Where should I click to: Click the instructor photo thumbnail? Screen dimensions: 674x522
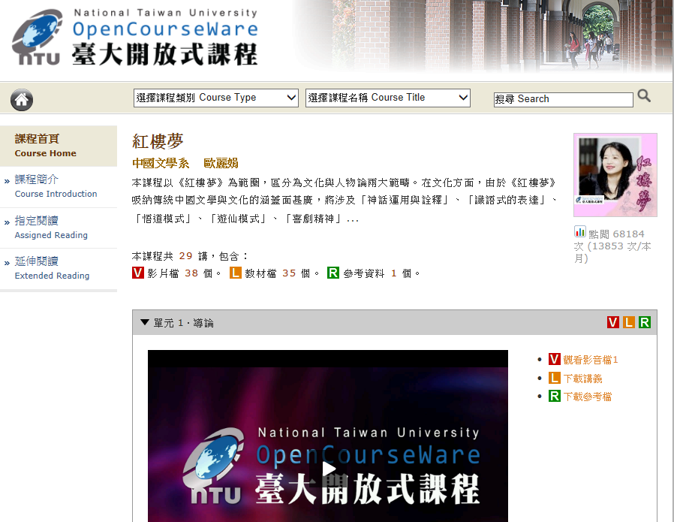coord(615,175)
